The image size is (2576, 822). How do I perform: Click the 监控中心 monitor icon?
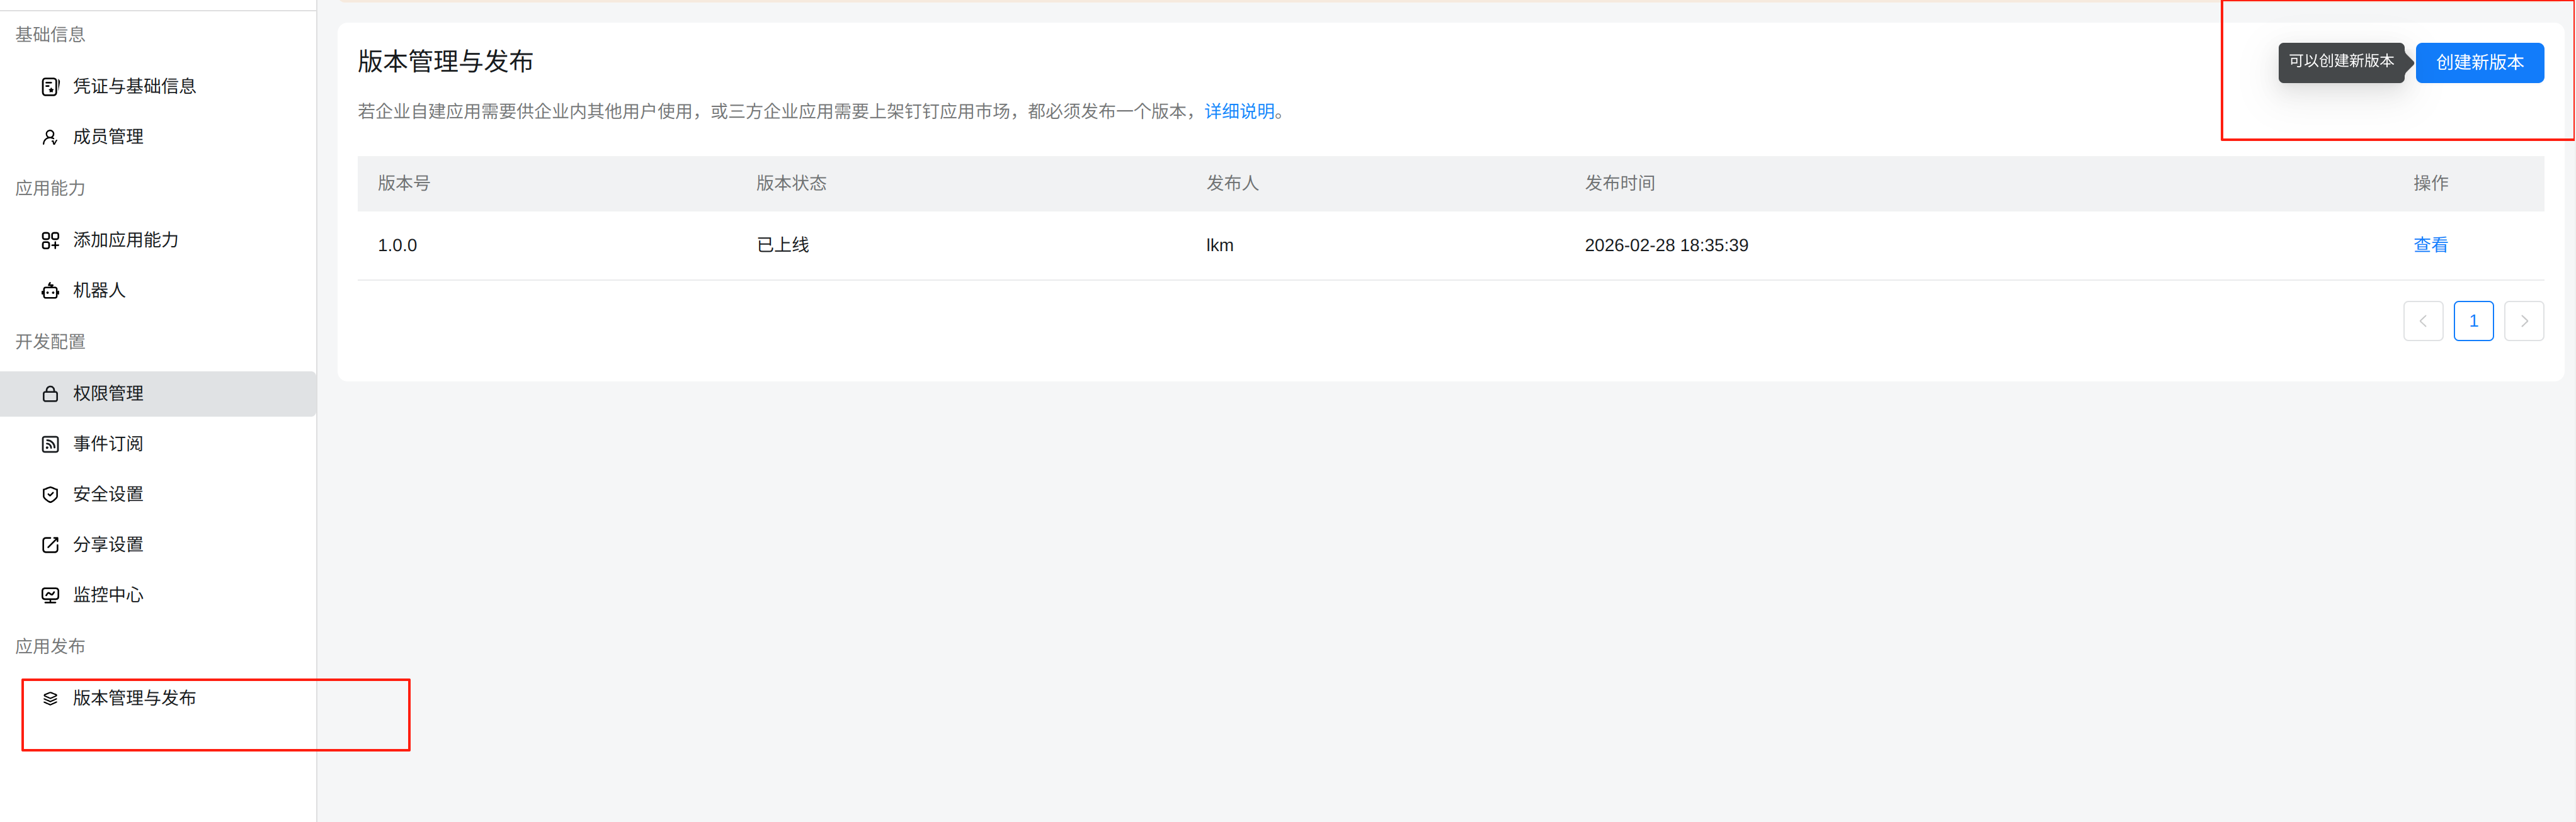(50, 595)
